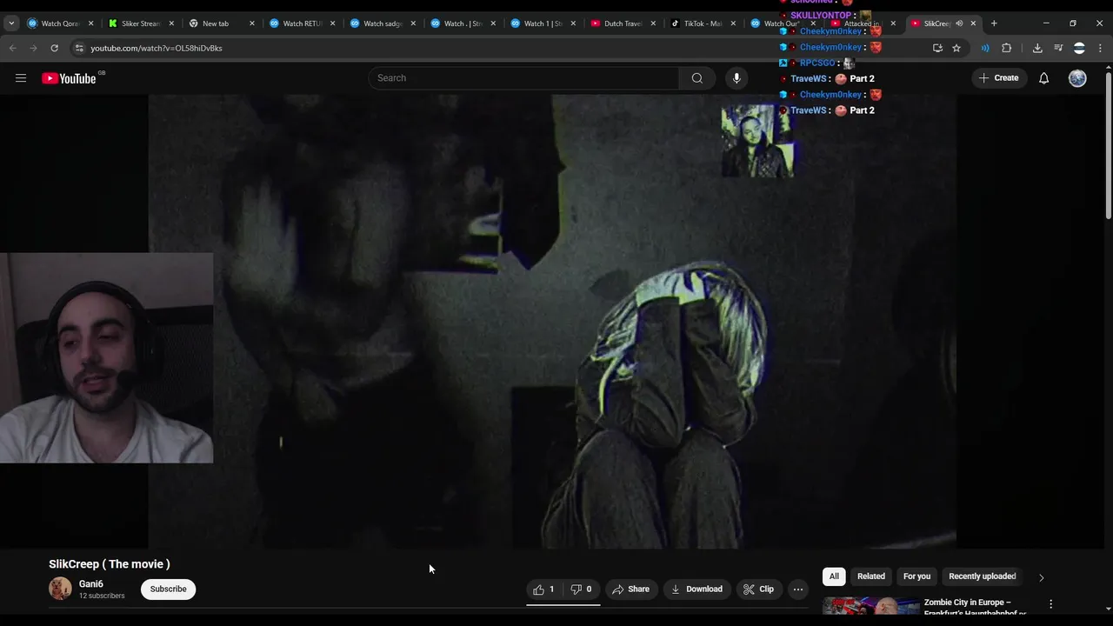Switch to Dutch Travel tab
The image size is (1113, 626).
tap(623, 23)
